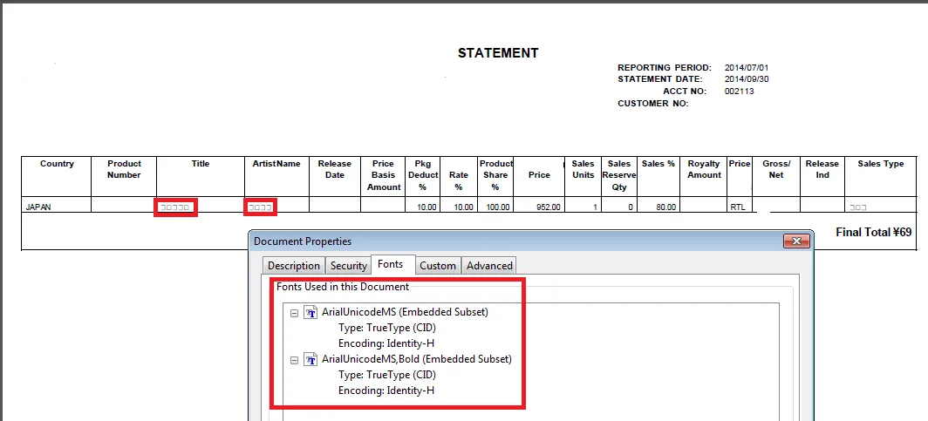Screen dimensions: 928x421
Task: Select the Fonts tab
Action: [391, 264]
